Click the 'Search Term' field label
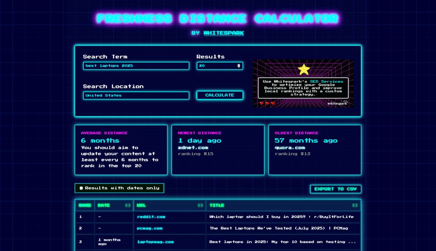This screenshot has height=251, width=436. [105, 57]
